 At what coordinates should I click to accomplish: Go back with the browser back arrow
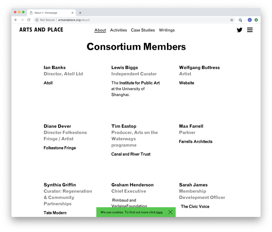pyautogui.click(x=16, y=20)
